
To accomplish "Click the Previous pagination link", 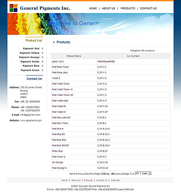I will (80, 174).
